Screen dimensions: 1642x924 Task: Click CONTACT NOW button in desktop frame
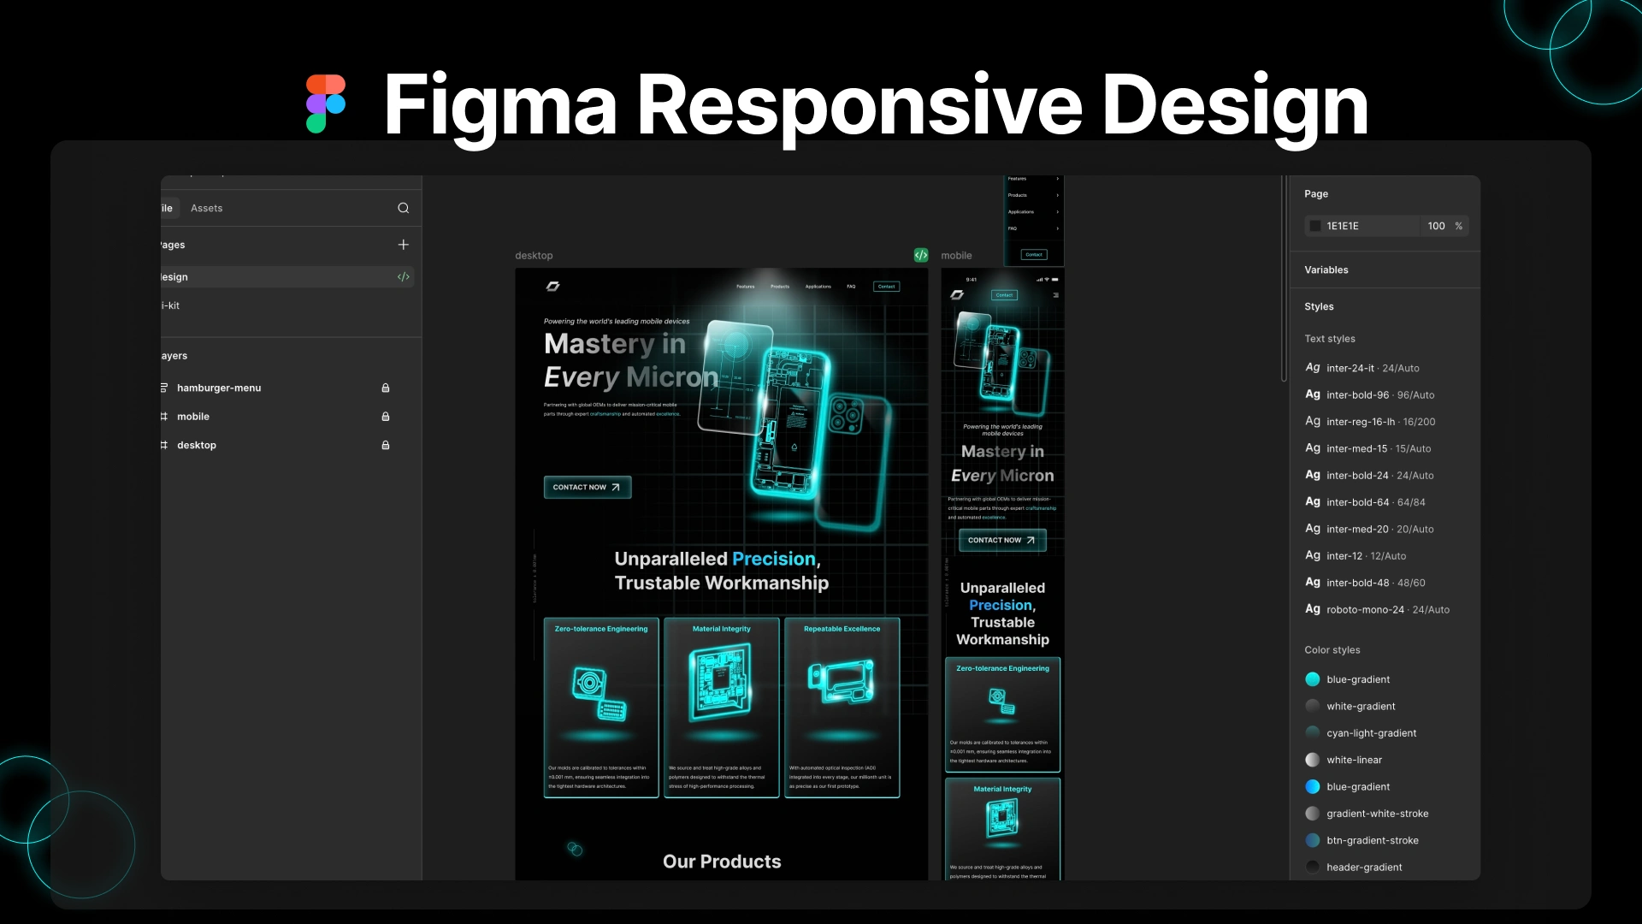[587, 487]
